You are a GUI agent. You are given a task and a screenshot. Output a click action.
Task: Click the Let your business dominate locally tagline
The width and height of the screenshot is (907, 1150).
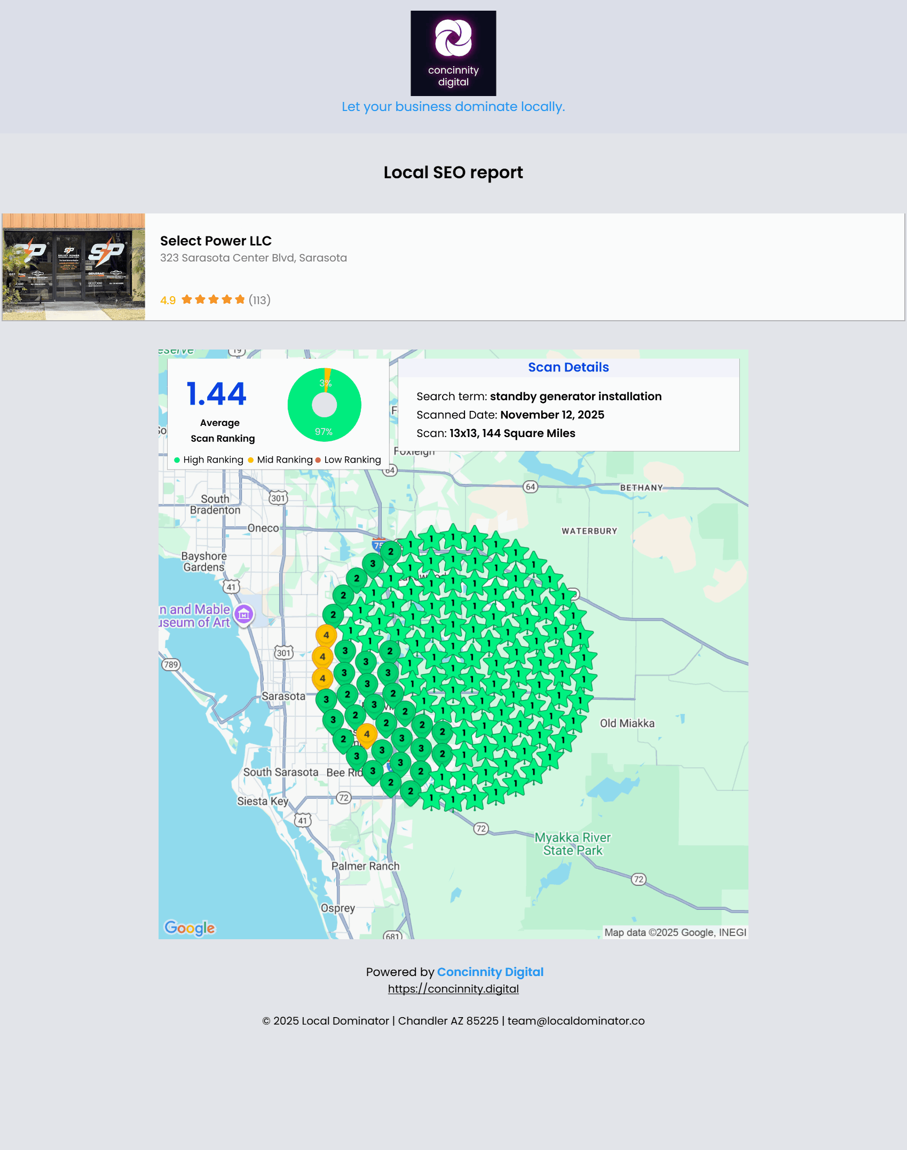[x=453, y=107]
